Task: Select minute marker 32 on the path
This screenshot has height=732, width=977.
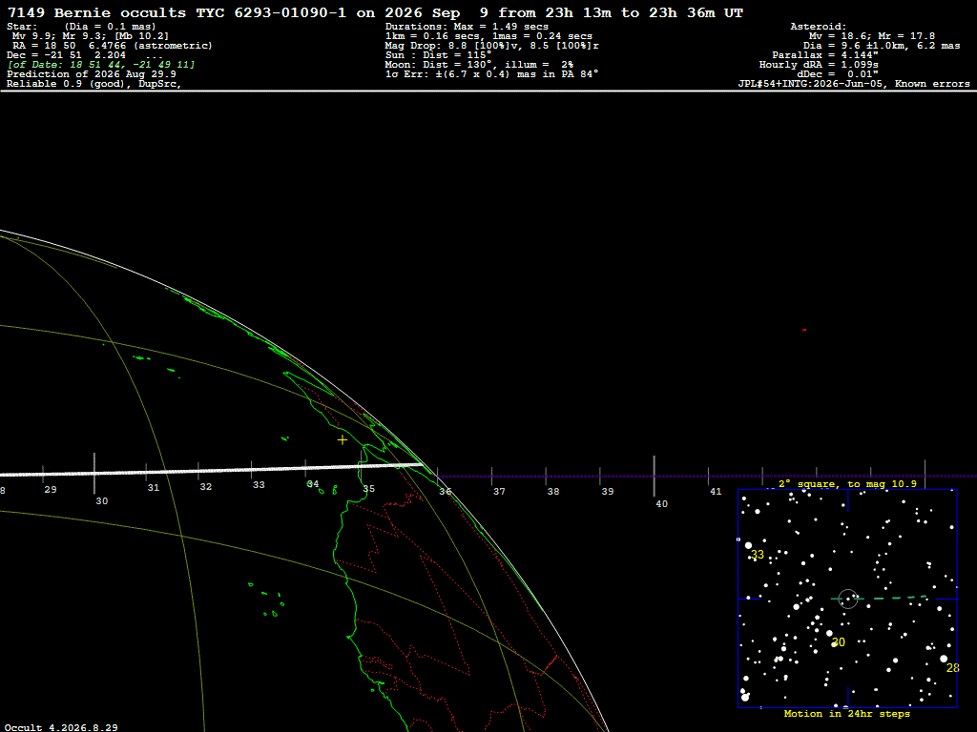Action: (x=206, y=487)
